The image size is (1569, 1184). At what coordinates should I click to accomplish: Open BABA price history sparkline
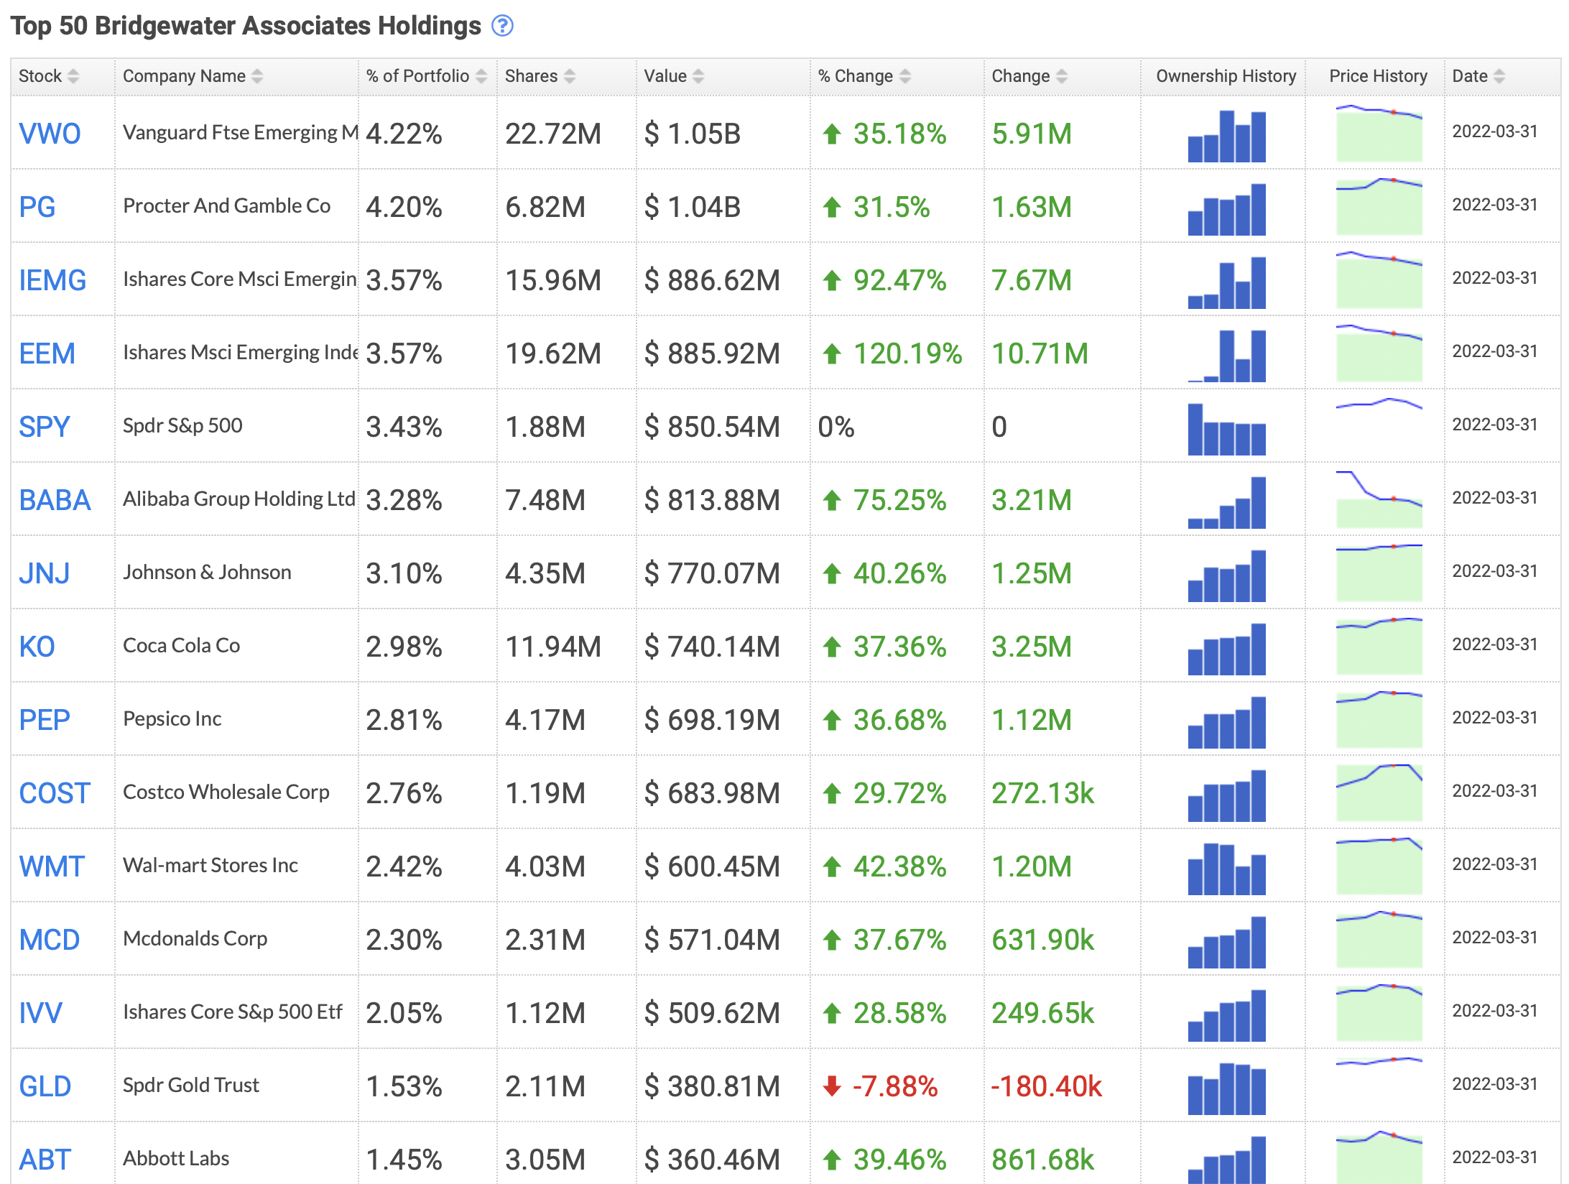[x=1379, y=499]
